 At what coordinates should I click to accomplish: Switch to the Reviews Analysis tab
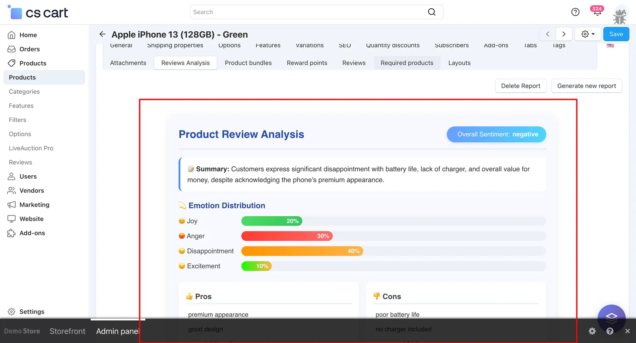point(185,63)
